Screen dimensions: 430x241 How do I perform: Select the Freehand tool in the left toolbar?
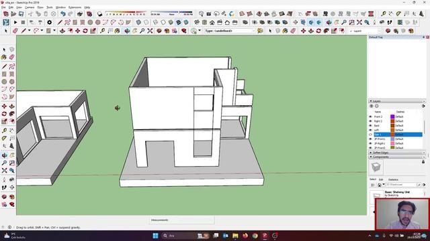12,66
